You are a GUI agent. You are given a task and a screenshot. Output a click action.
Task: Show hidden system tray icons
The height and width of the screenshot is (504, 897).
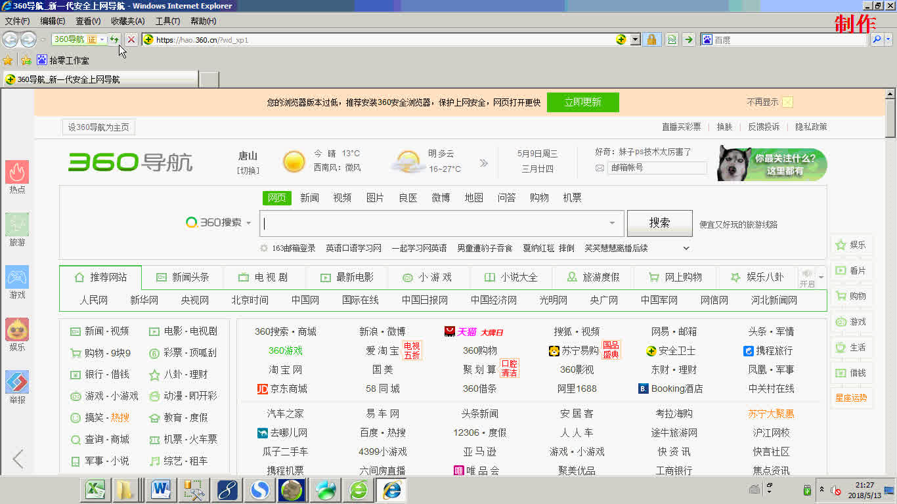point(821,490)
